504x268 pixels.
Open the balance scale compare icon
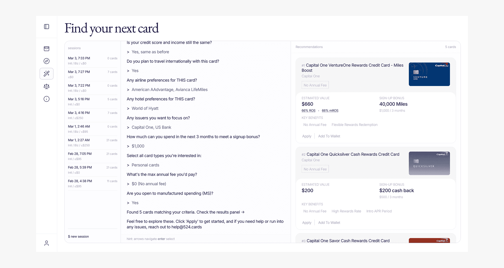pos(46,86)
